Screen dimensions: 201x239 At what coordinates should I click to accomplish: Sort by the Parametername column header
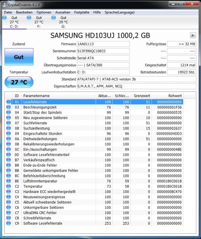pos(59,96)
